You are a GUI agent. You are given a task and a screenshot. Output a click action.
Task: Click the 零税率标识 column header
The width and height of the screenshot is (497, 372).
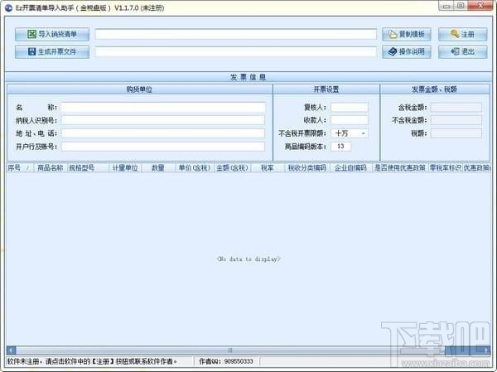[446, 167]
